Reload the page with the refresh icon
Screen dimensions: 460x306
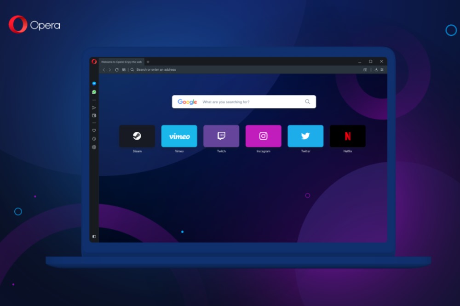pos(117,70)
